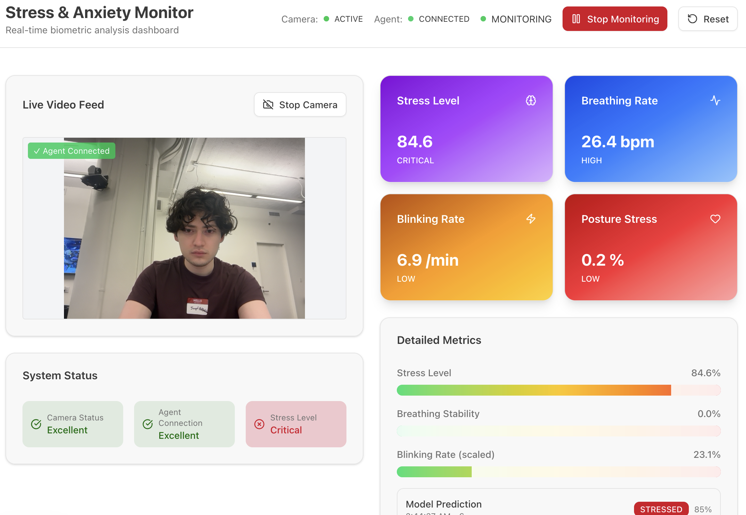Click the Stress Level gradient progress bar
This screenshot has height=515, width=746.
click(558, 390)
